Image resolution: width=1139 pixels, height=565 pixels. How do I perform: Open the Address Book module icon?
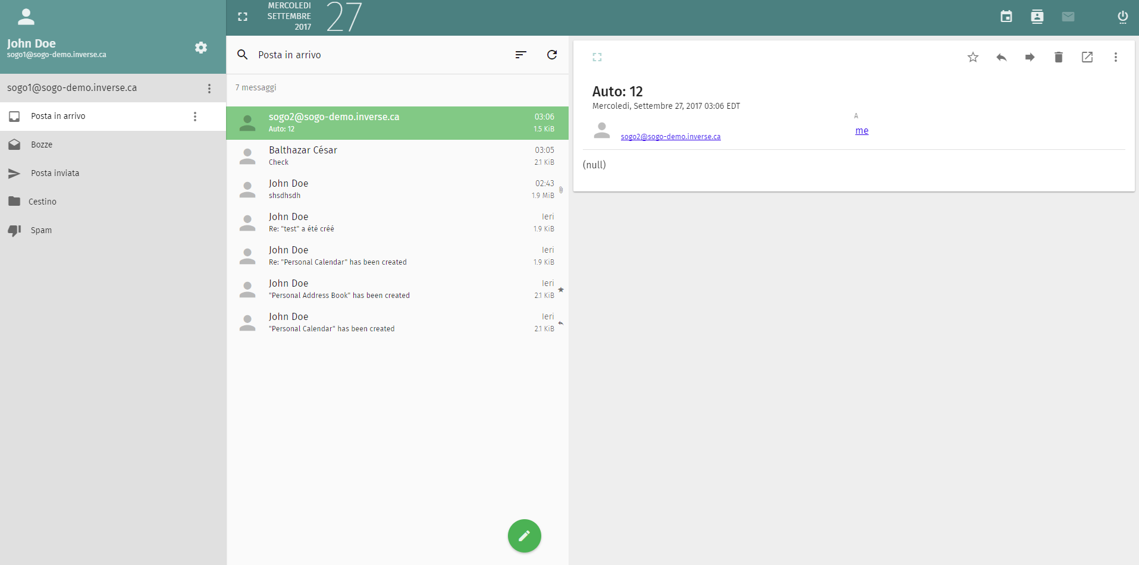[1037, 17]
